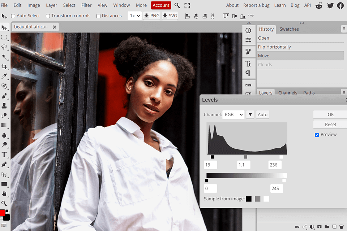Select the Zoom tool in toolbar
Screen dimensions: 347x231
(x=4, y=203)
